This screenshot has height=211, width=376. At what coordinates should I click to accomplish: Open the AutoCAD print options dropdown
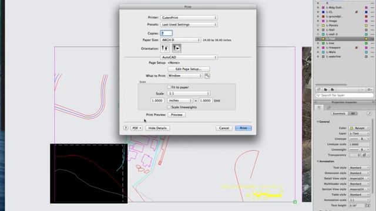pos(189,57)
